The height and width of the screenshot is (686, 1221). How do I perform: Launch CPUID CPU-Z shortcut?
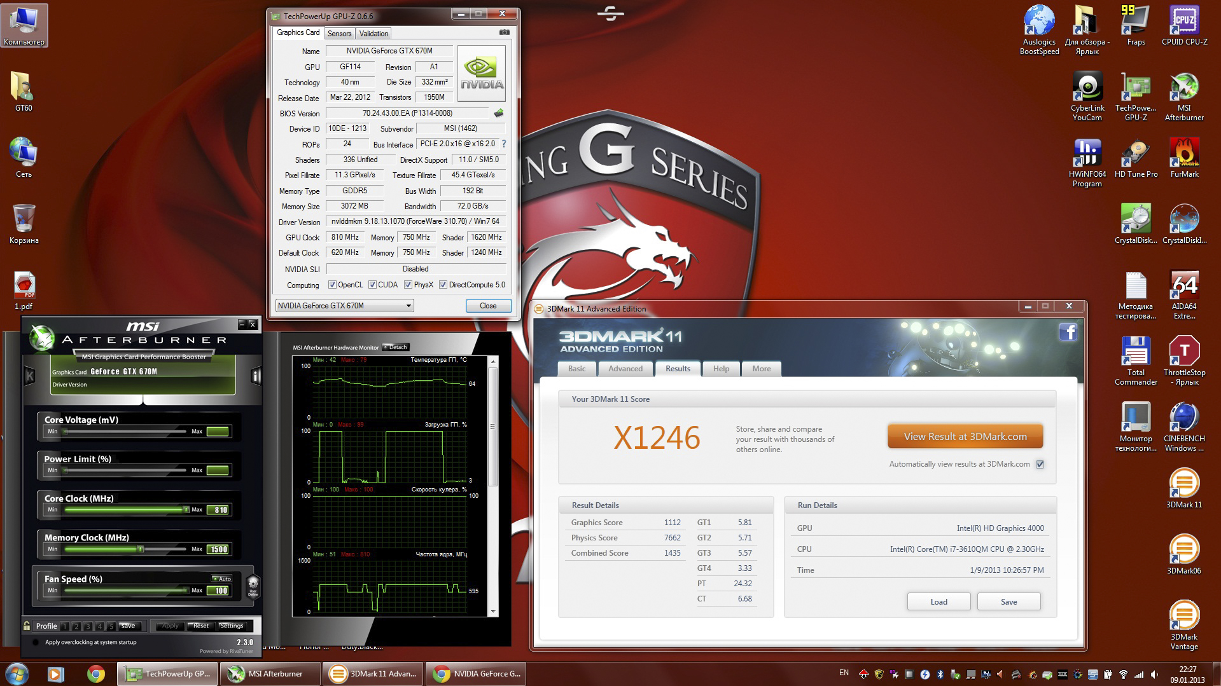point(1184,25)
